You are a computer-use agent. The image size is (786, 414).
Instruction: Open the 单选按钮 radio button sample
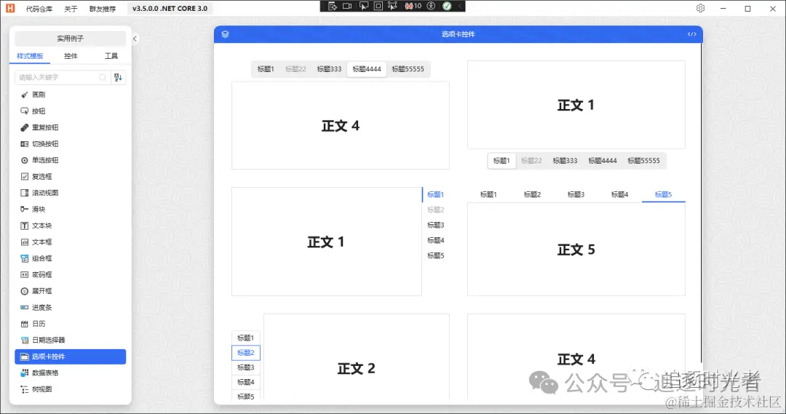pyautogui.click(x=70, y=160)
